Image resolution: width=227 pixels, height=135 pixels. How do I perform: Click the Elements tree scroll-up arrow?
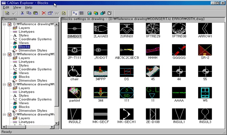coord(57,24)
